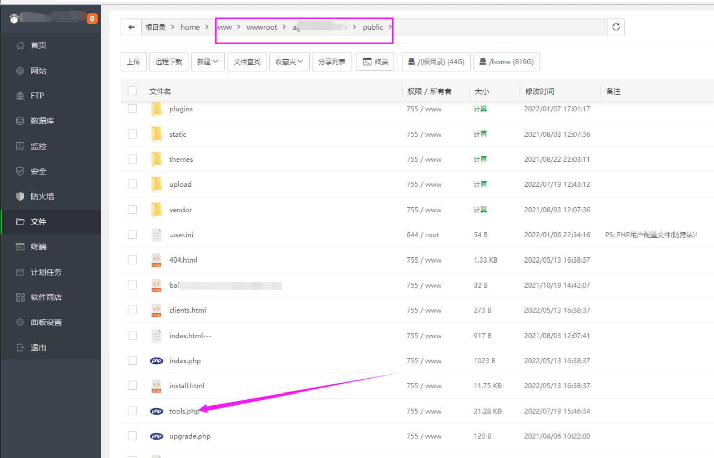Open the 网站 websites sidebar item
The height and width of the screenshot is (458, 714).
(50, 71)
